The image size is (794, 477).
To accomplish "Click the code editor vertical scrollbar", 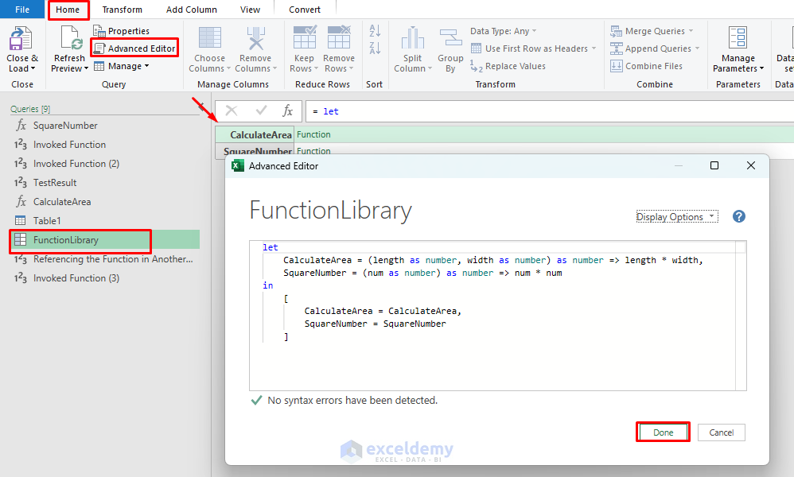I will pyautogui.click(x=741, y=315).
